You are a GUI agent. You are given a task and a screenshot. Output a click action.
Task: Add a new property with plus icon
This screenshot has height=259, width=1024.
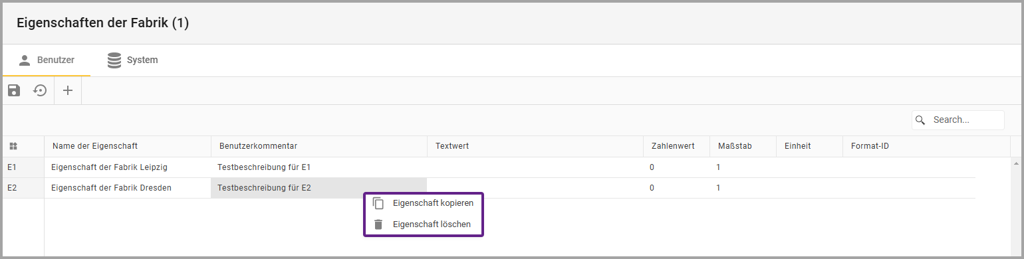(x=68, y=90)
